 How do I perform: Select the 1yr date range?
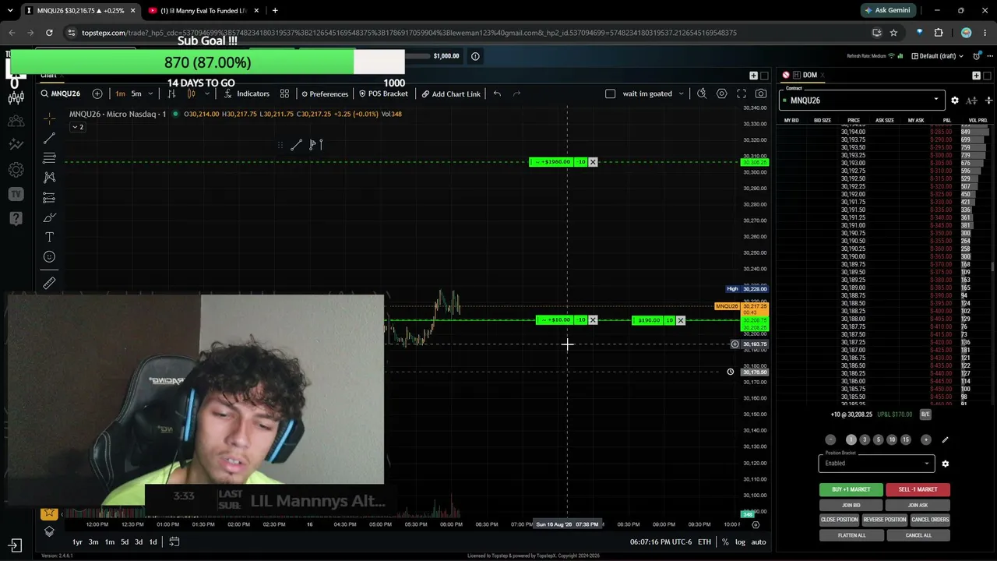[77, 542]
